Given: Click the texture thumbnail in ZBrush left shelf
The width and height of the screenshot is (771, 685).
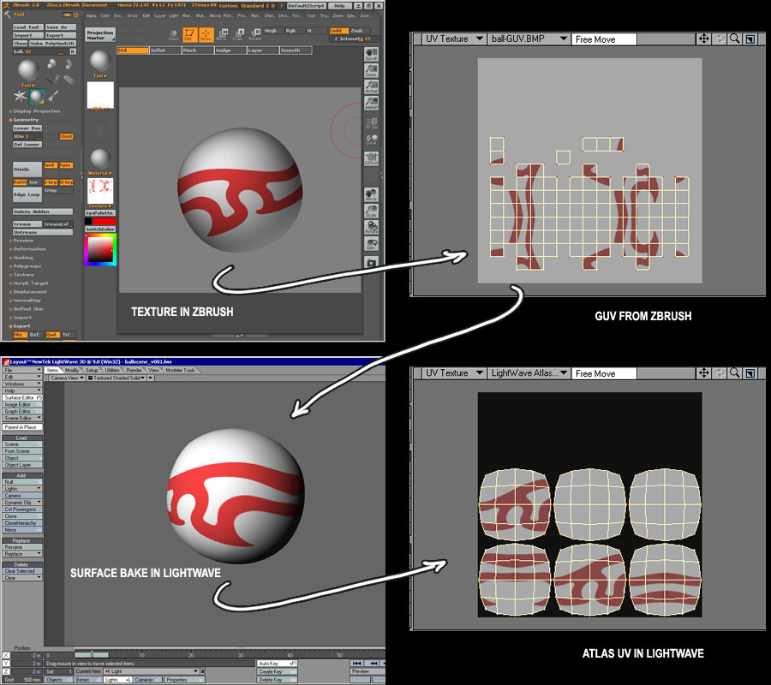Looking at the screenshot, I should [x=100, y=191].
